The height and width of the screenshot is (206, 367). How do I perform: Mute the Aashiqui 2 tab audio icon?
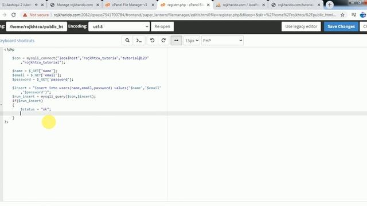pyautogui.click(x=36, y=5)
